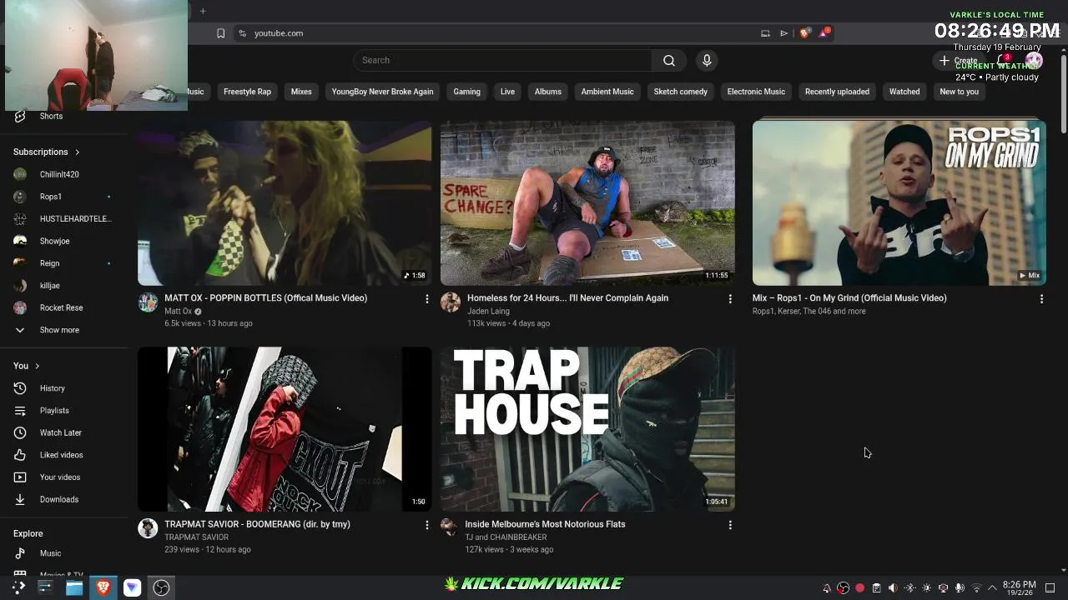Select the Electronic Music chip
The width and height of the screenshot is (1068, 600).
click(756, 92)
